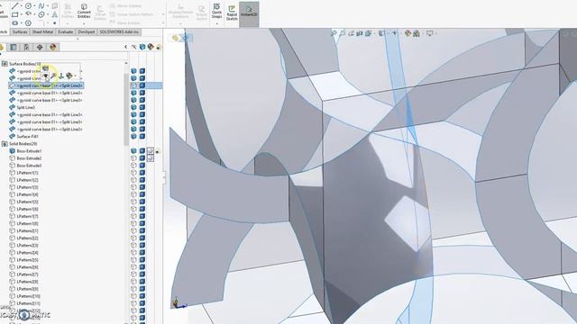577x324 pixels.
Task: Open the ConfigurationManager panel tab
Action: point(26,47)
